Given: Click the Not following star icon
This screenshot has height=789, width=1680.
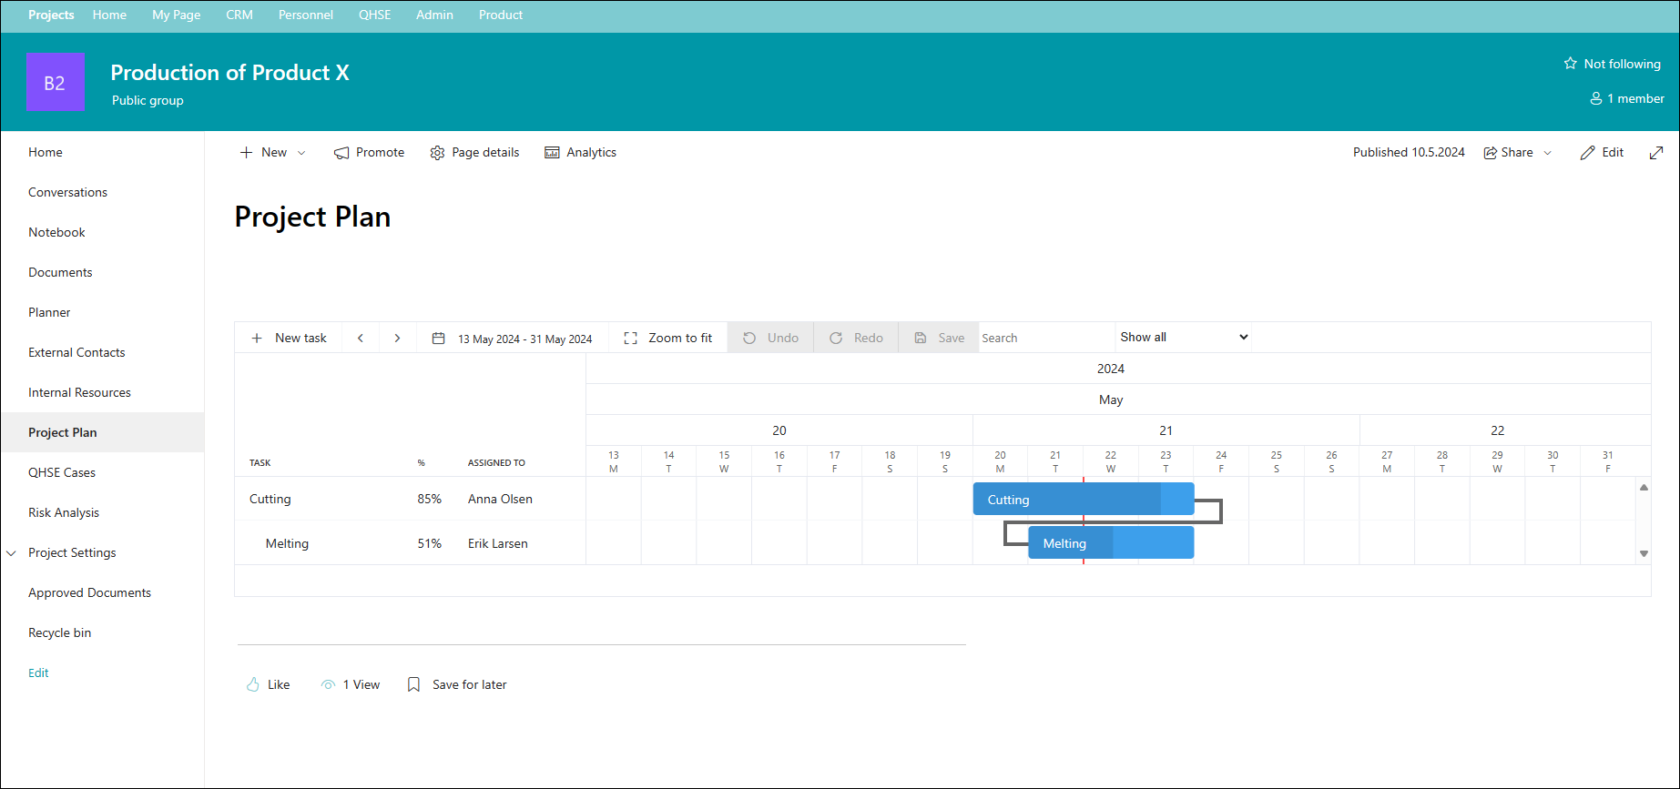Looking at the screenshot, I should click(x=1570, y=64).
